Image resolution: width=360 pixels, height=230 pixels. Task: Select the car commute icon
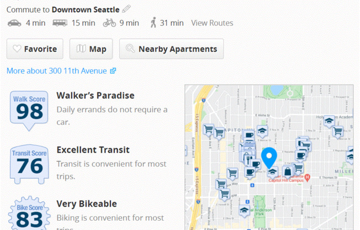pos(14,23)
